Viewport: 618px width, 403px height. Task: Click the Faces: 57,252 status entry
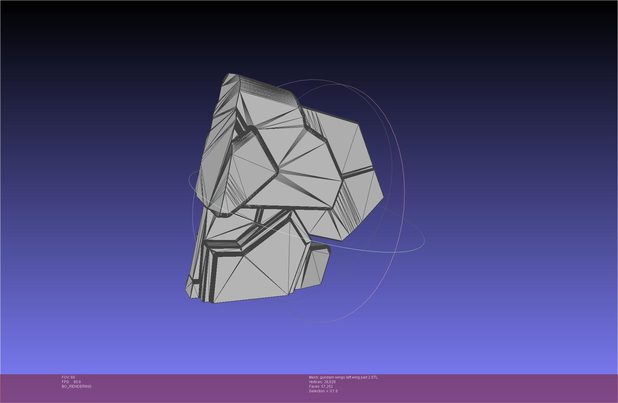click(321, 387)
